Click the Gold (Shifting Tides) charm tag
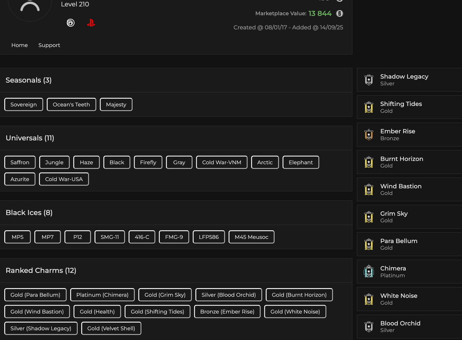 tap(158, 312)
